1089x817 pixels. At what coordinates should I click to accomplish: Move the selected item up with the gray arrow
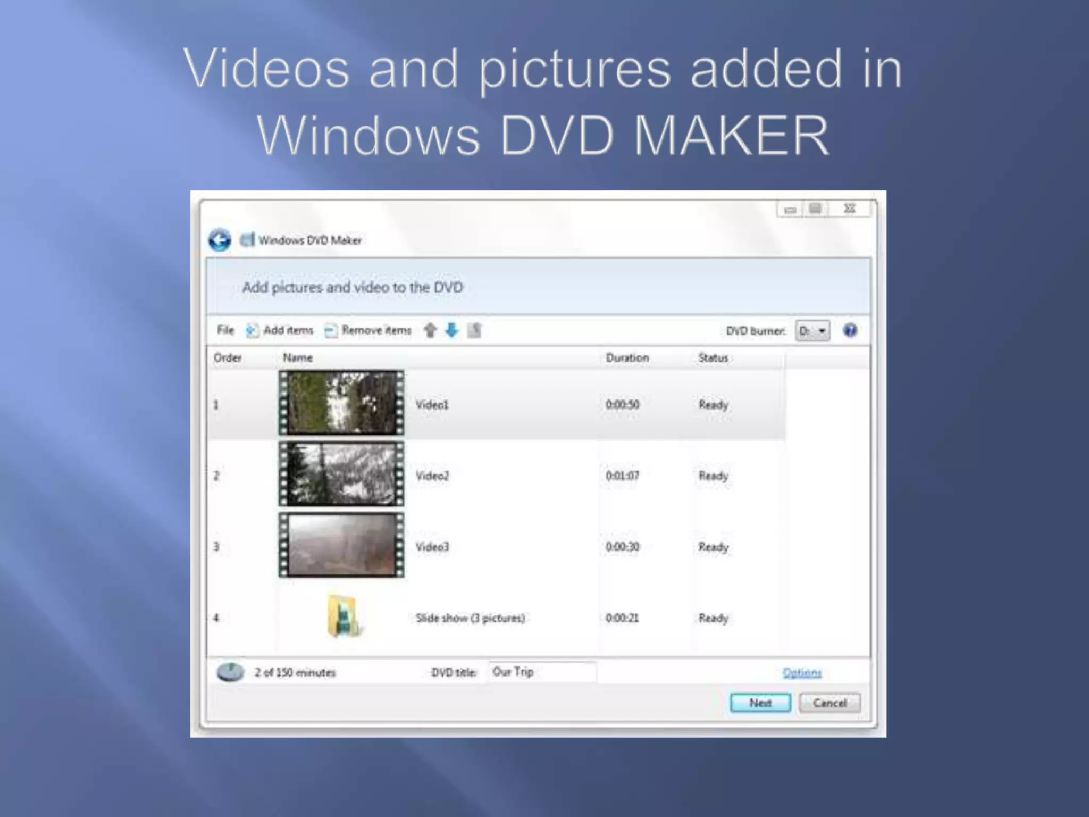pyautogui.click(x=430, y=330)
